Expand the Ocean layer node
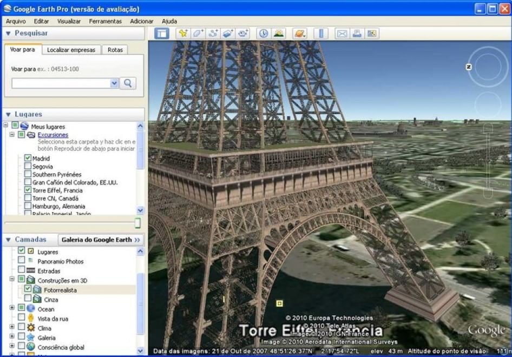512x357 pixels. coord(12,308)
